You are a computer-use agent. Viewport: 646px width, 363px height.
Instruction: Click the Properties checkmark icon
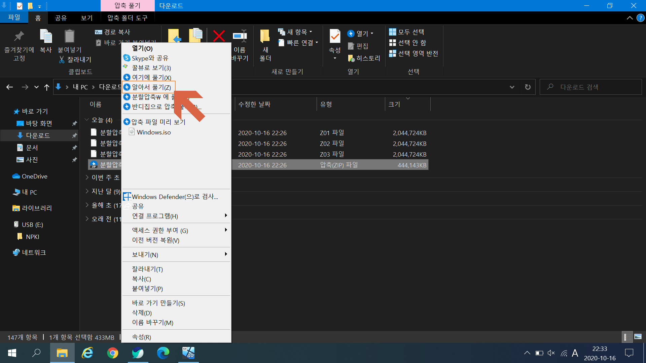pyautogui.click(x=335, y=36)
